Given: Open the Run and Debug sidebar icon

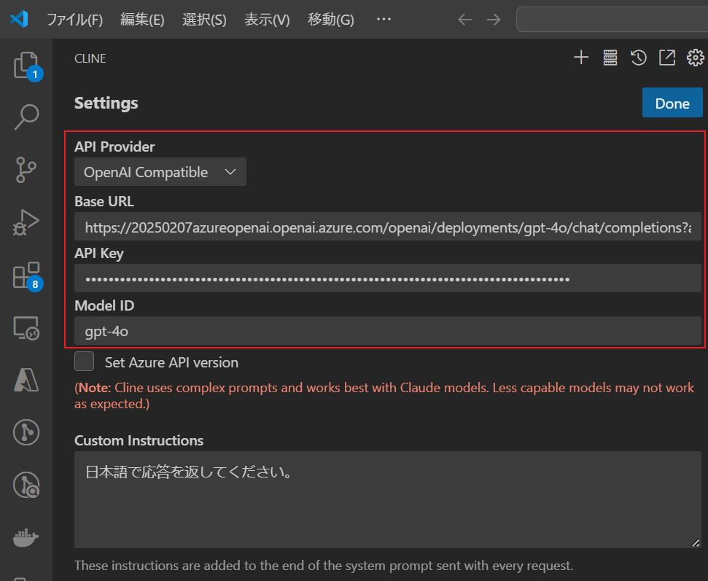Looking at the screenshot, I should pos(24,221).
